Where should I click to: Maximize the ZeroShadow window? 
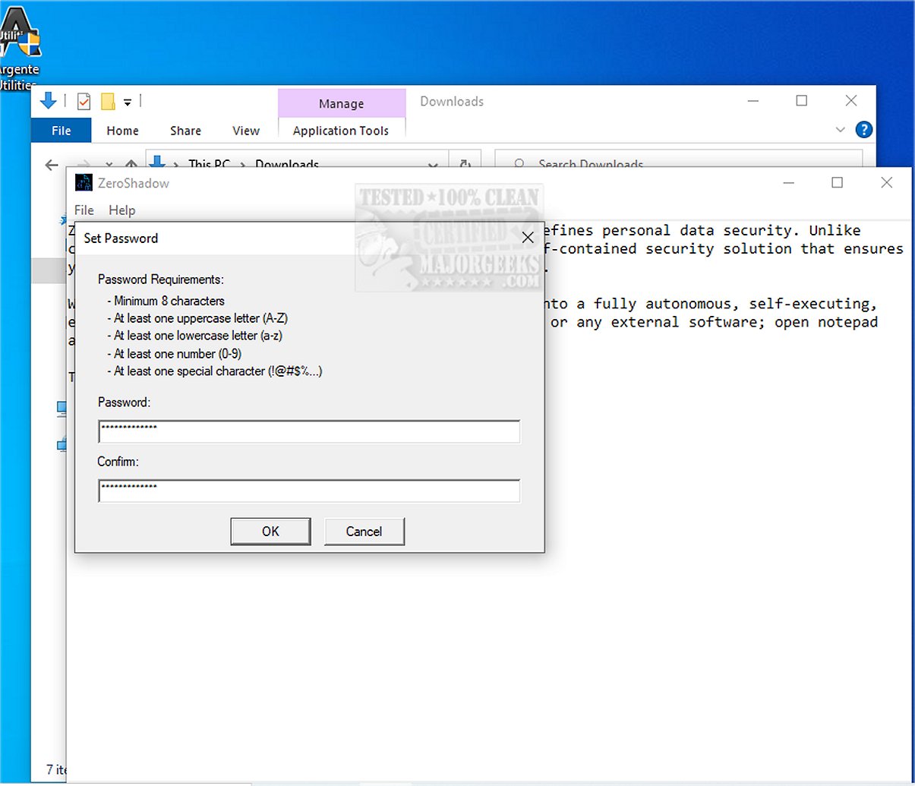[838, 182]
